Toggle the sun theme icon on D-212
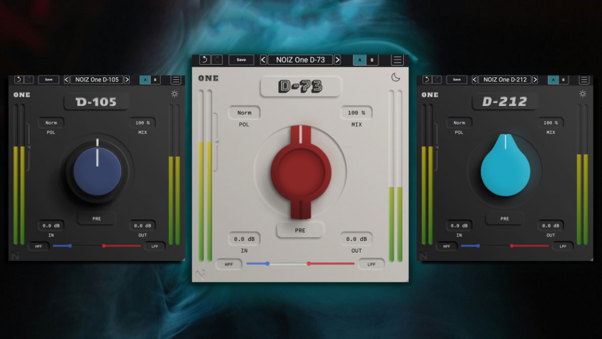Viewport: 602px width, 339px height. 583,93
